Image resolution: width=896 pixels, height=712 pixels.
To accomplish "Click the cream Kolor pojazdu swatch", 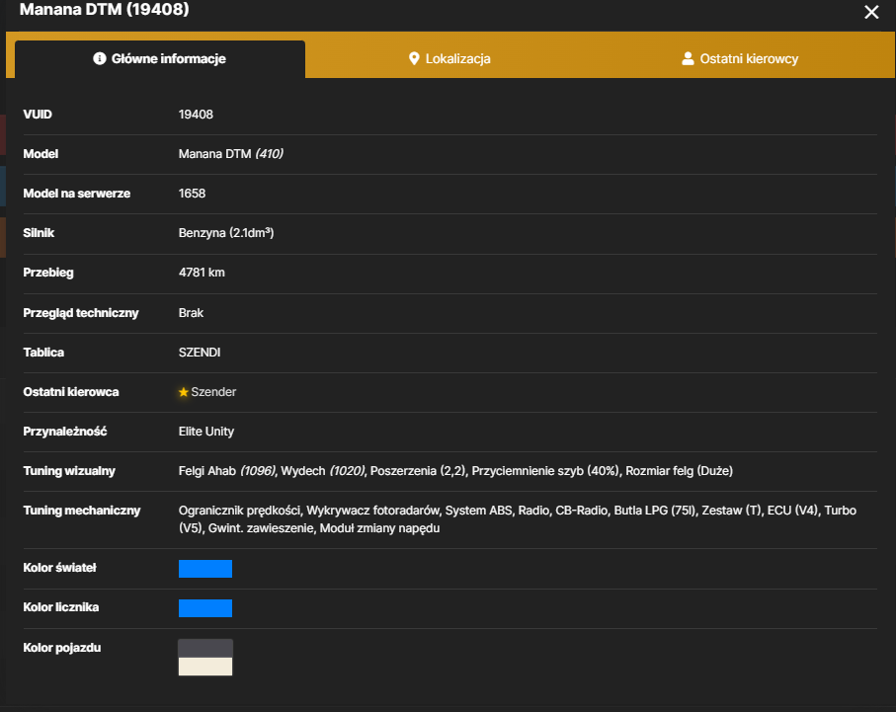I will coord(205,667).
